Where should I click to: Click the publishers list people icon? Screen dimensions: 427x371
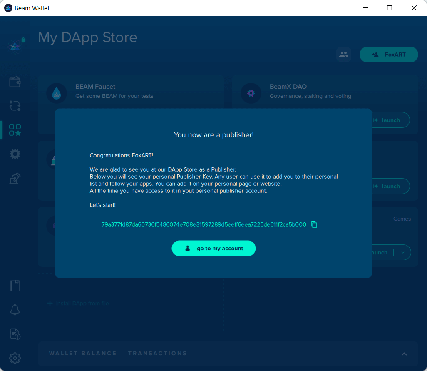[344, 55]
